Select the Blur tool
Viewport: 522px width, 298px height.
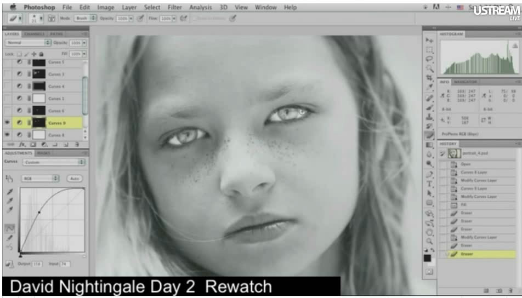pyautogui.click(x=429, y=154)
